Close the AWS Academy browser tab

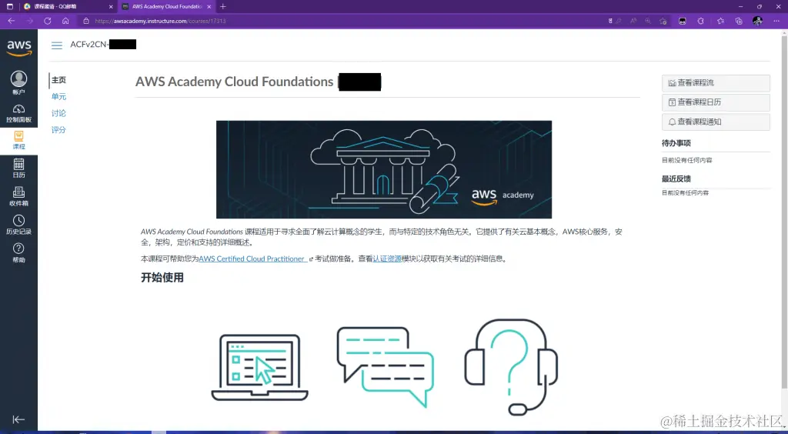tap(209, 6)
